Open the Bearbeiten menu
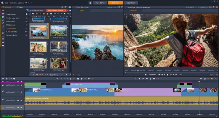The width and height of the screenshot is (219, 118). [13, 3]
